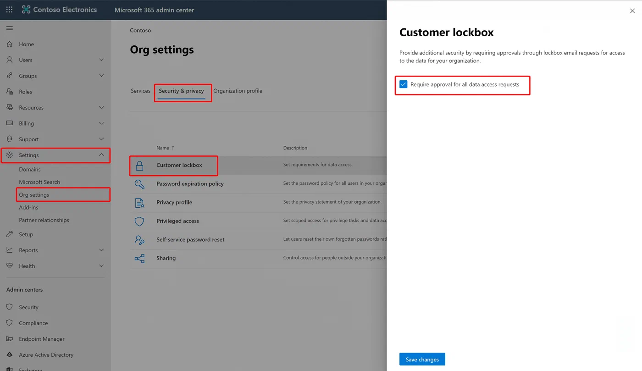Click the Privileged access shield icon
642x371 pixels.
click(x=139, y=221)
